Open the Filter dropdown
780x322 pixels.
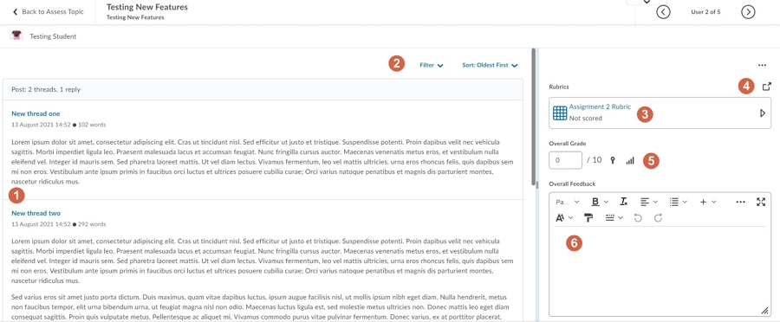pyautogui.click(x=432, y=65)
